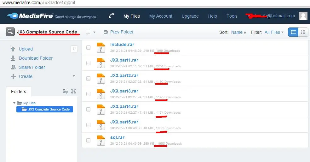Screen dimensions: 310x162
Task: Click the JX3 Complete Source Code folder title
Action: (47, 32)
